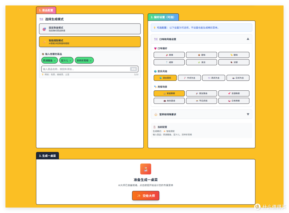This screenshot has width=289, height=213.
Task: Toggle 清淡 taste preference
Action: [201, 62]
